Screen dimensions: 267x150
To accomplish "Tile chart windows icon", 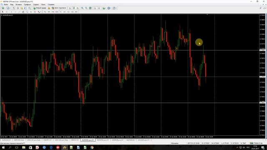I will (x=90, y=8).
